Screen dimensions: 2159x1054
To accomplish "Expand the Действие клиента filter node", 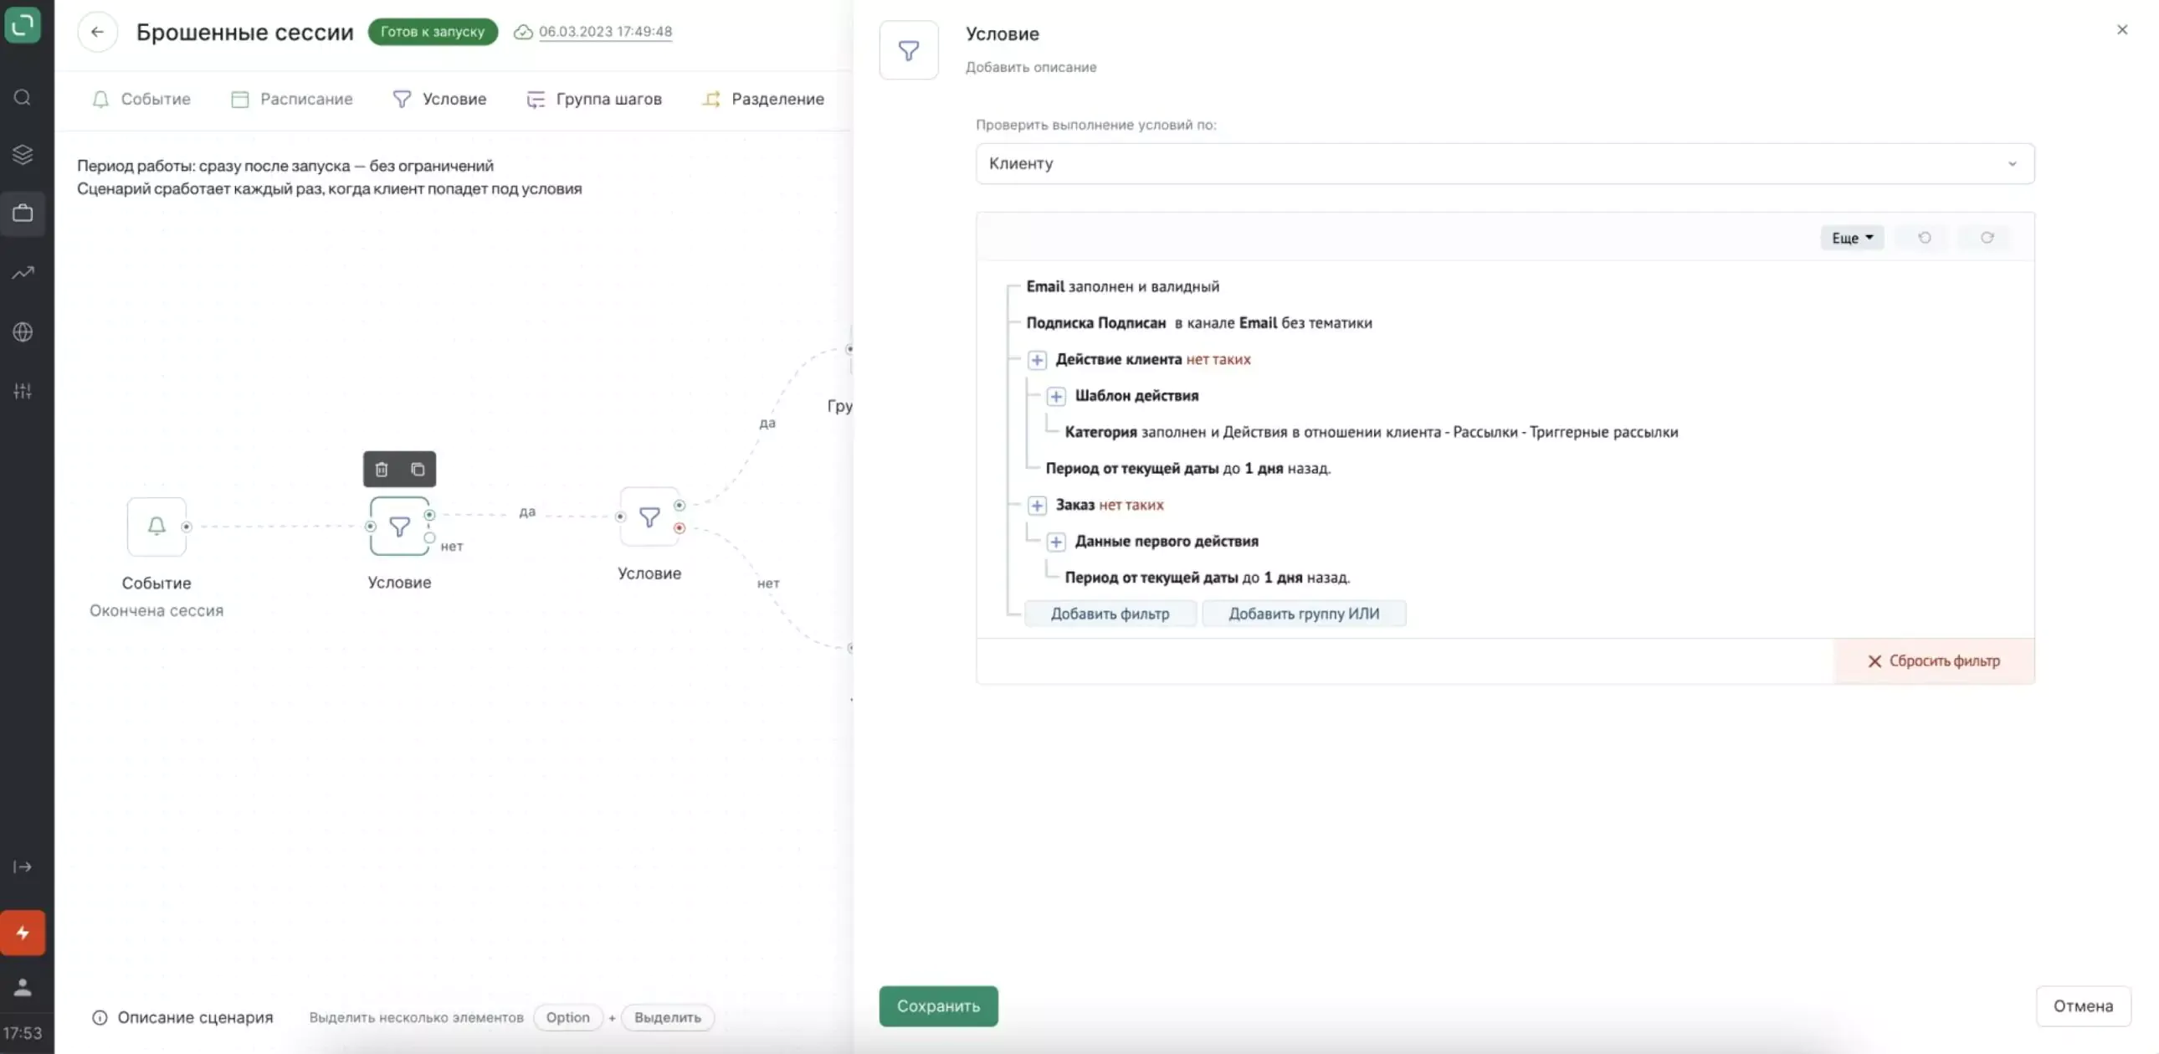I will point(1037,360).
